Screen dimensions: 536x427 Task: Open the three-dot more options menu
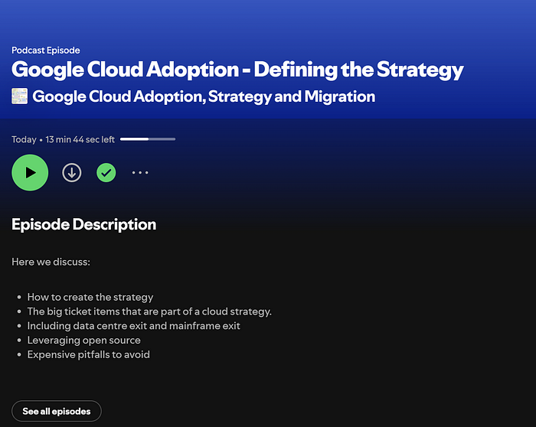click(140, 172)
